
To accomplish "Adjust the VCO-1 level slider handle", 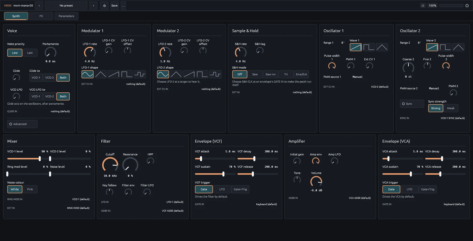I will 40,159.
